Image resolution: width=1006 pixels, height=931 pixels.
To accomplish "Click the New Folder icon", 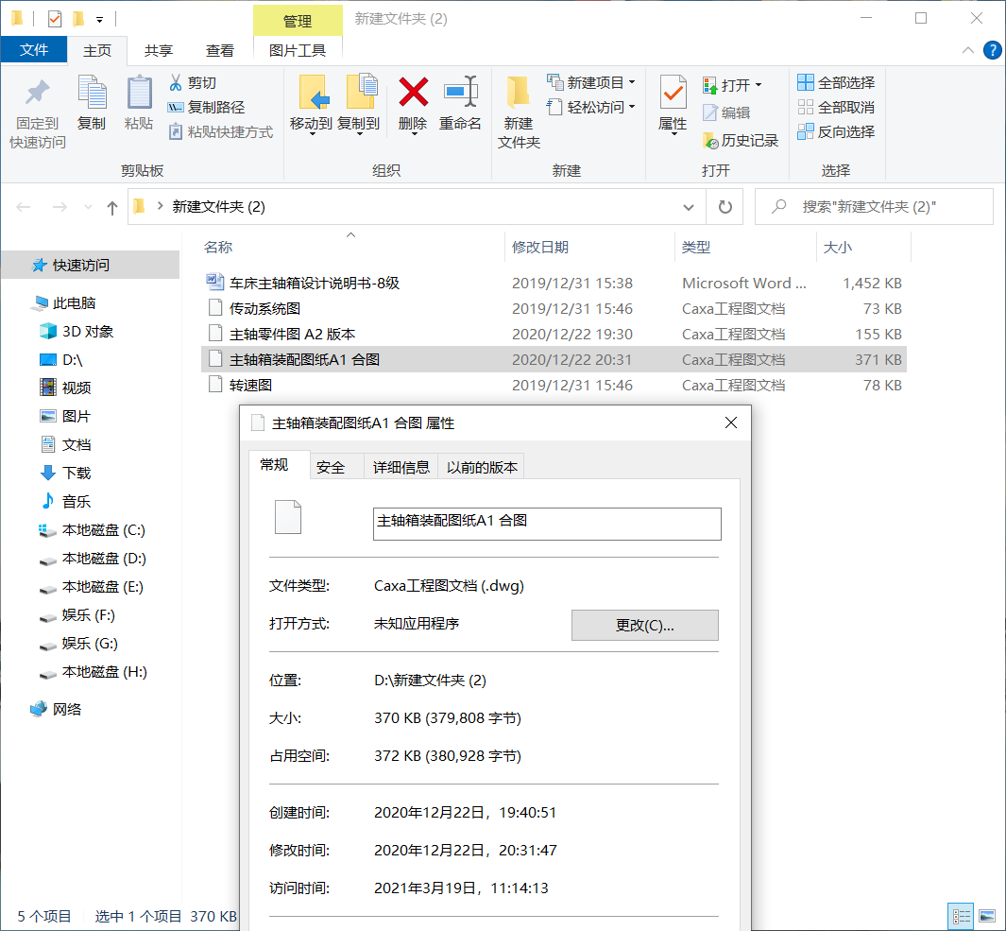I will tap(518, 94).
